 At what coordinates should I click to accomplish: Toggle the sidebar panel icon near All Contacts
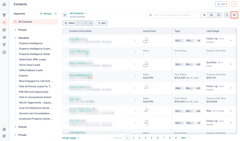point(65,15)
